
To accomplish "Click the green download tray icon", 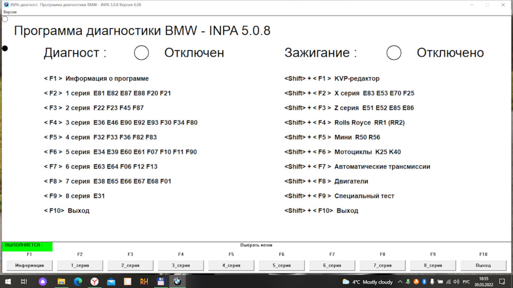I will click(408, 282).
